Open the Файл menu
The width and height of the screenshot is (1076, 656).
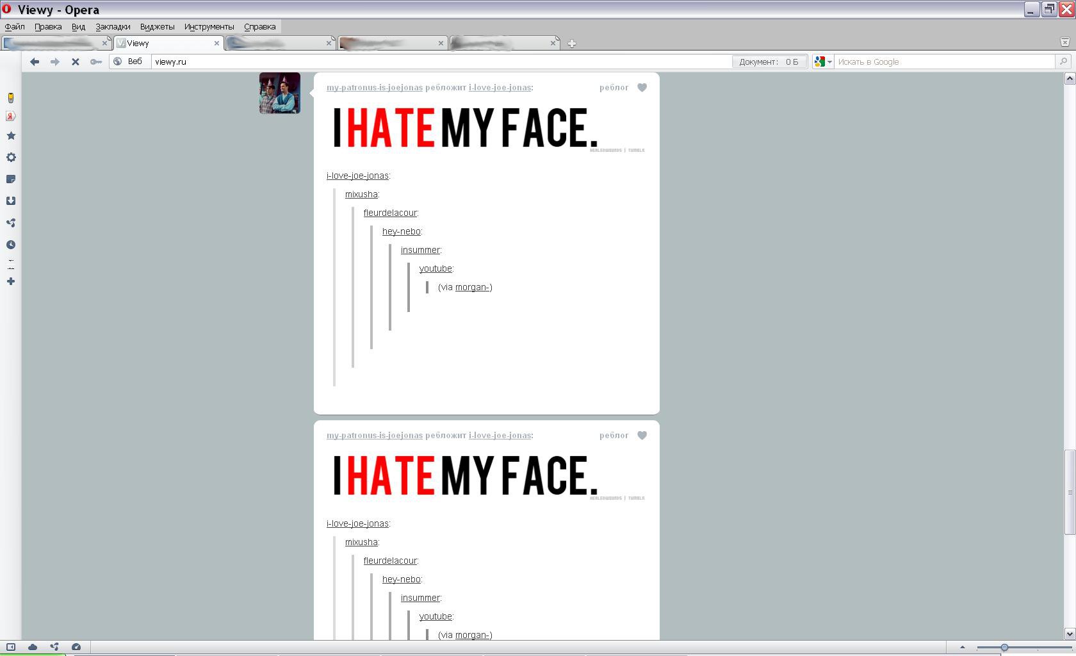tap(15, 27)
